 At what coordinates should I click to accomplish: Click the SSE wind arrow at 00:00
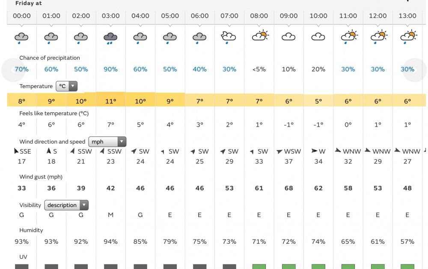click(16, 151)
